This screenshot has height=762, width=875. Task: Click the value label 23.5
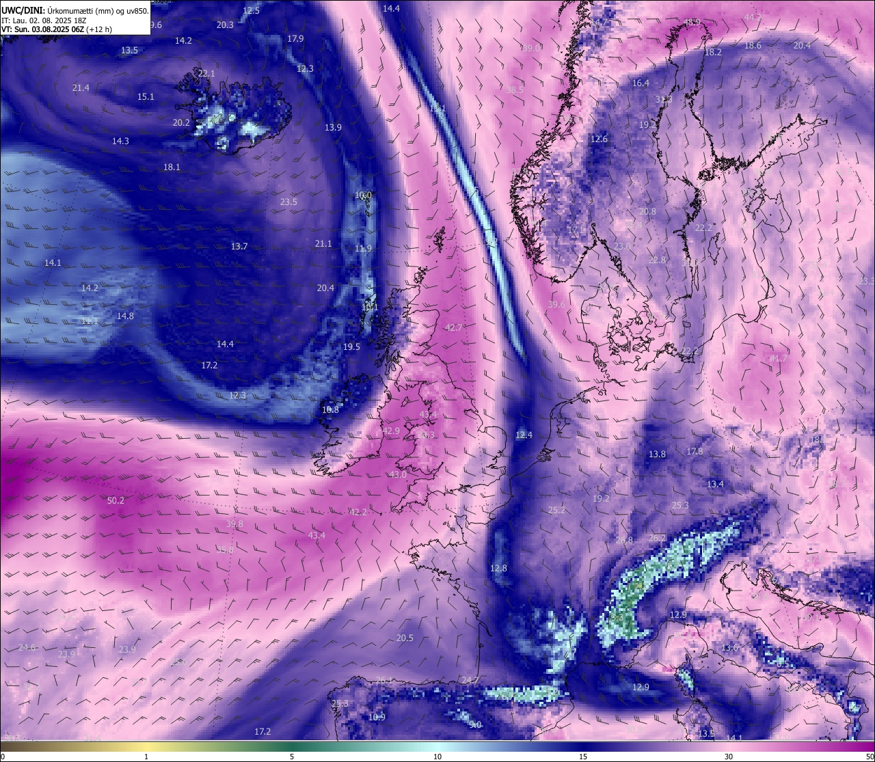point(288,202)
